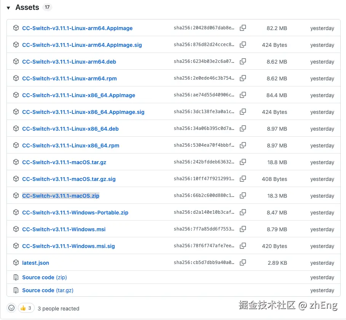Copy the SHA256 of Linux-arm64.AppImage

tap(243, 28)
